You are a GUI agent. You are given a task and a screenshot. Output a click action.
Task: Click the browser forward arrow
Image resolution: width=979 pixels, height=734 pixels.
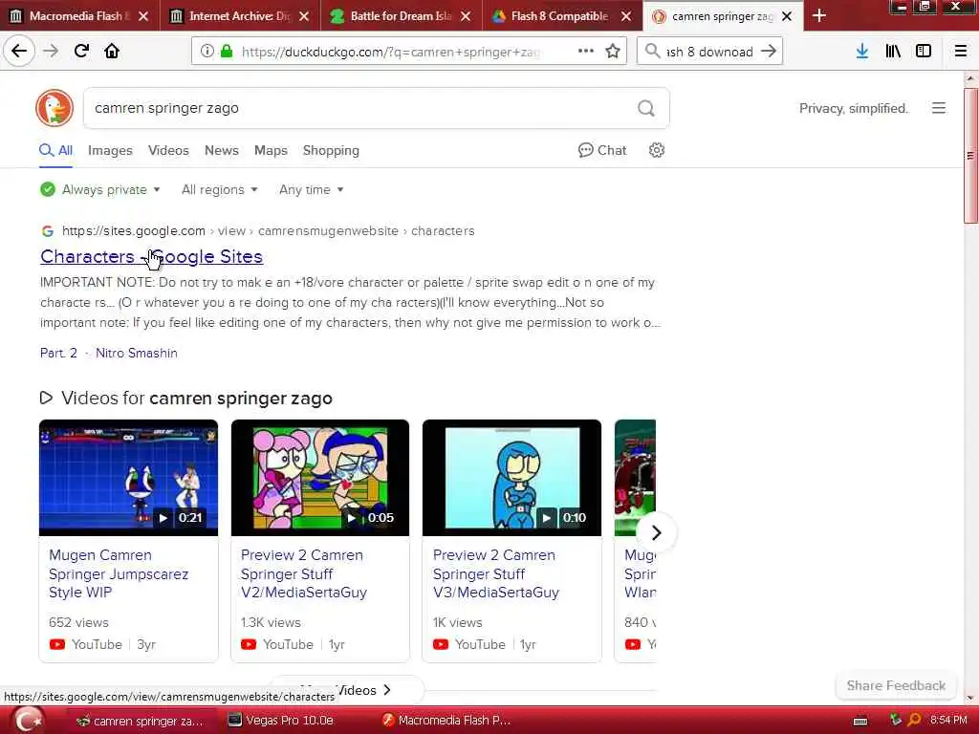pos(51,52)
